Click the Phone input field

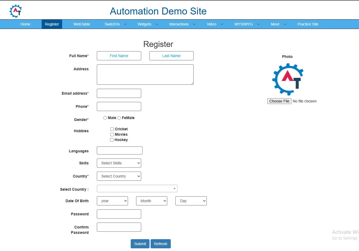(x=119, y=106)
